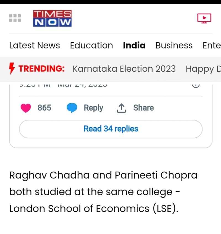Click the tweet's date timestamp
This screenshot has height=234, width=221.
click(82, 84)
